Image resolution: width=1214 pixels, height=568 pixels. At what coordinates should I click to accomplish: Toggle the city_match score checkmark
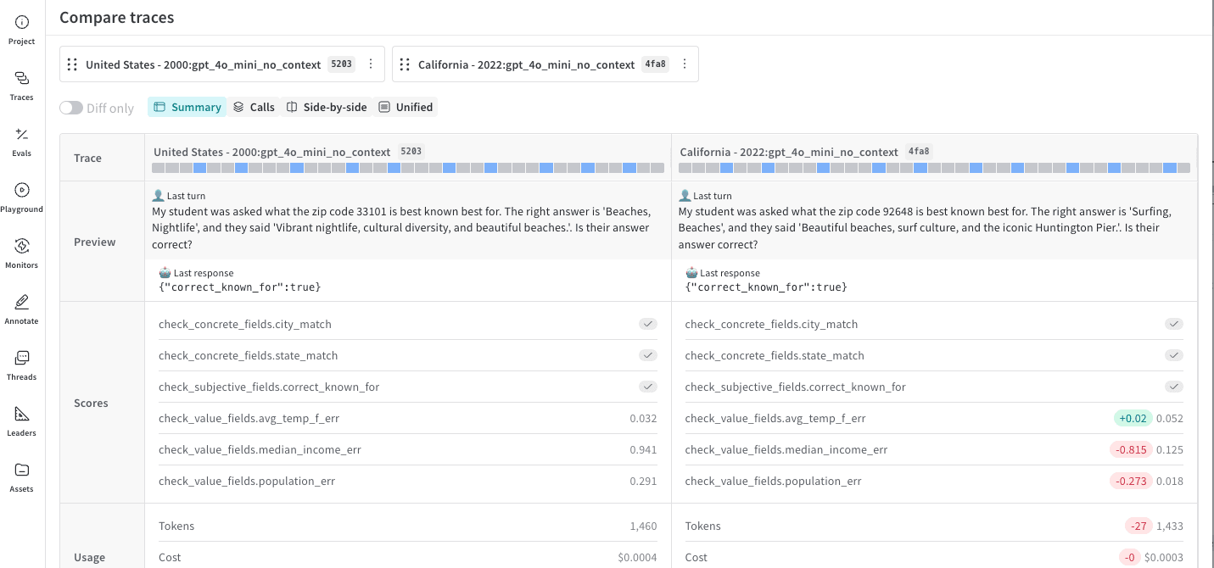click(x=647, y=324)
